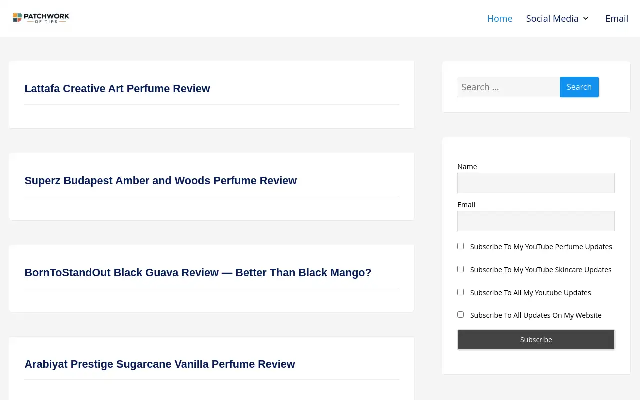Image resolution: width=640 pixels, height=400 pixels.
Task: Click the Email input field in form
Action: pyautogui.click(x=536, y=221)
